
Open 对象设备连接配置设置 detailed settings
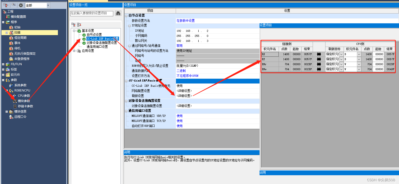click(x=184, y=106)
